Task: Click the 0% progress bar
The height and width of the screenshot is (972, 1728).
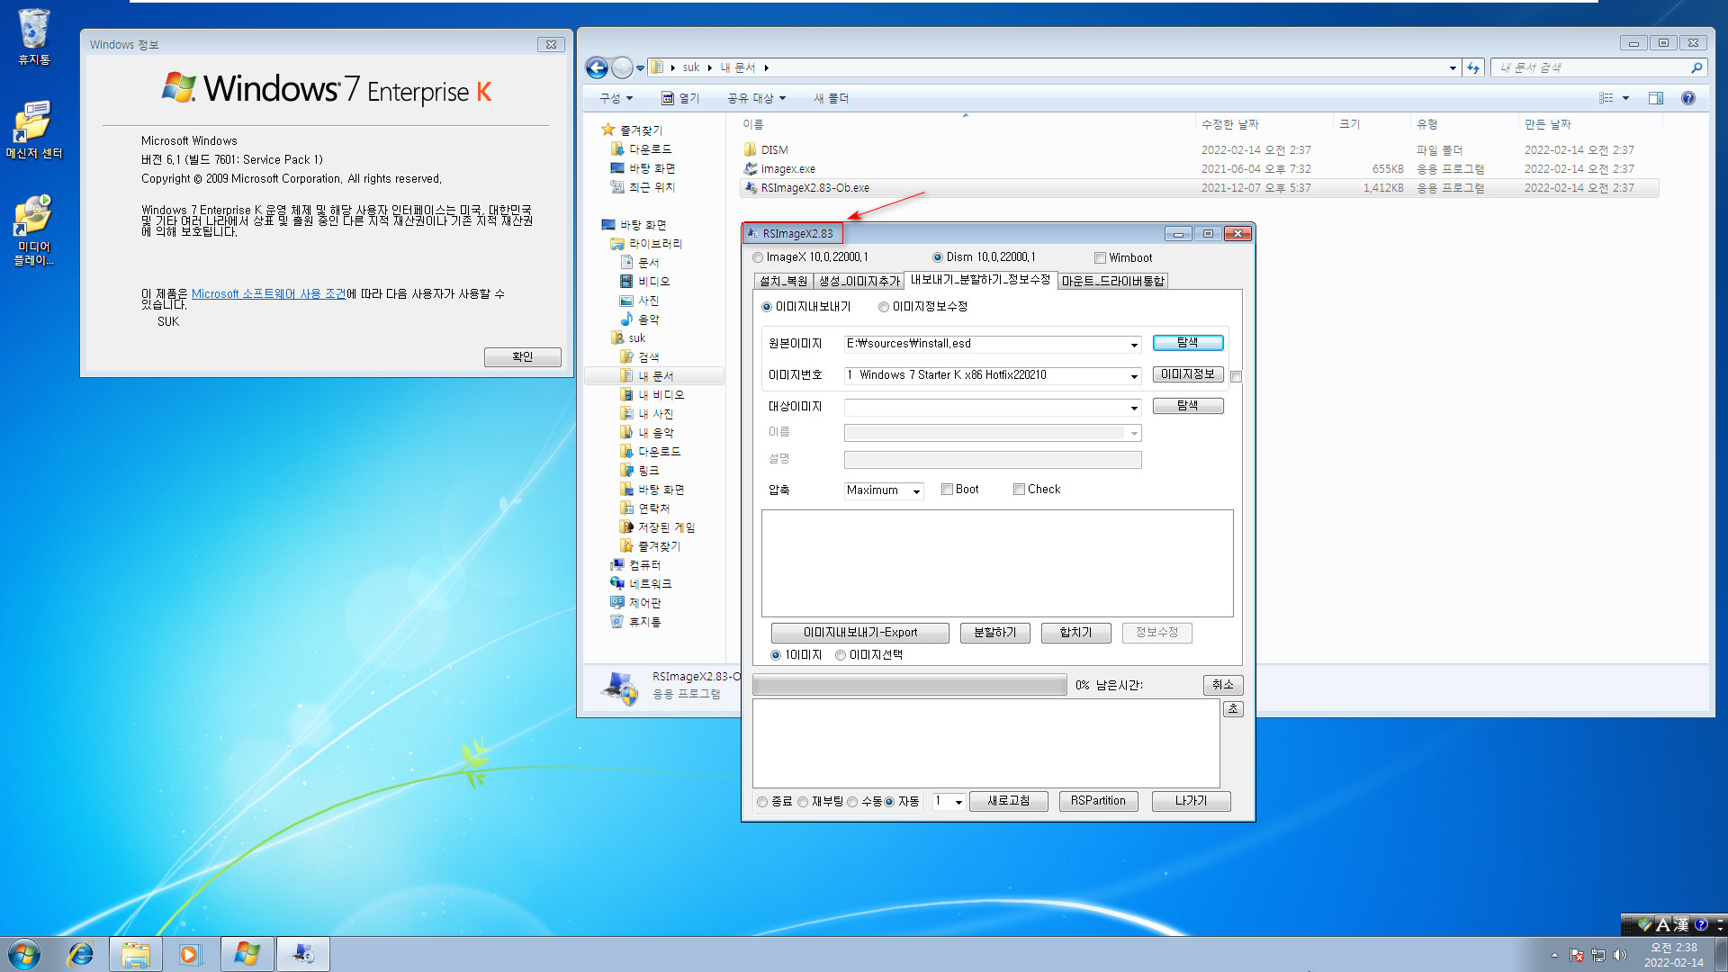Action: 909,686
